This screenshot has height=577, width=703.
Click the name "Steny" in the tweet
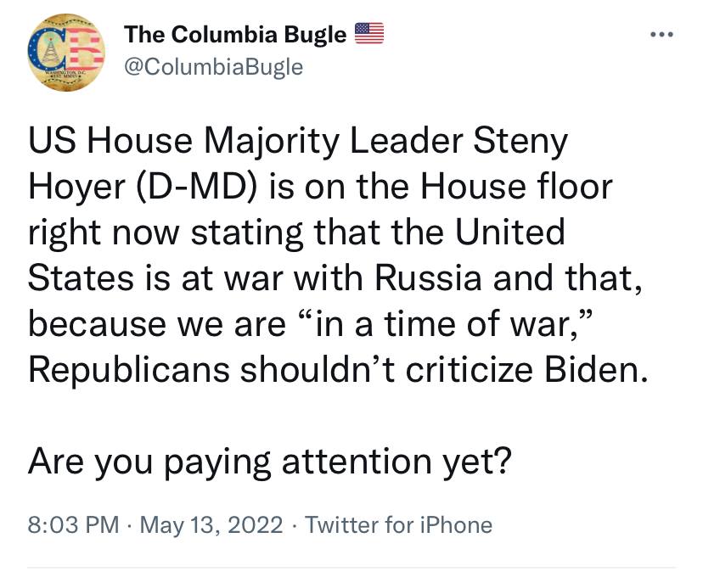pos(520,142)
